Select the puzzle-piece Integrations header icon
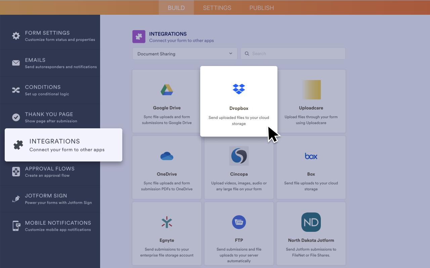430x268 pixels. point(139,36)
